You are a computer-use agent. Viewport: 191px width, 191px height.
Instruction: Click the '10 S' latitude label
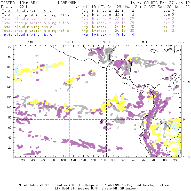[186, 157]
